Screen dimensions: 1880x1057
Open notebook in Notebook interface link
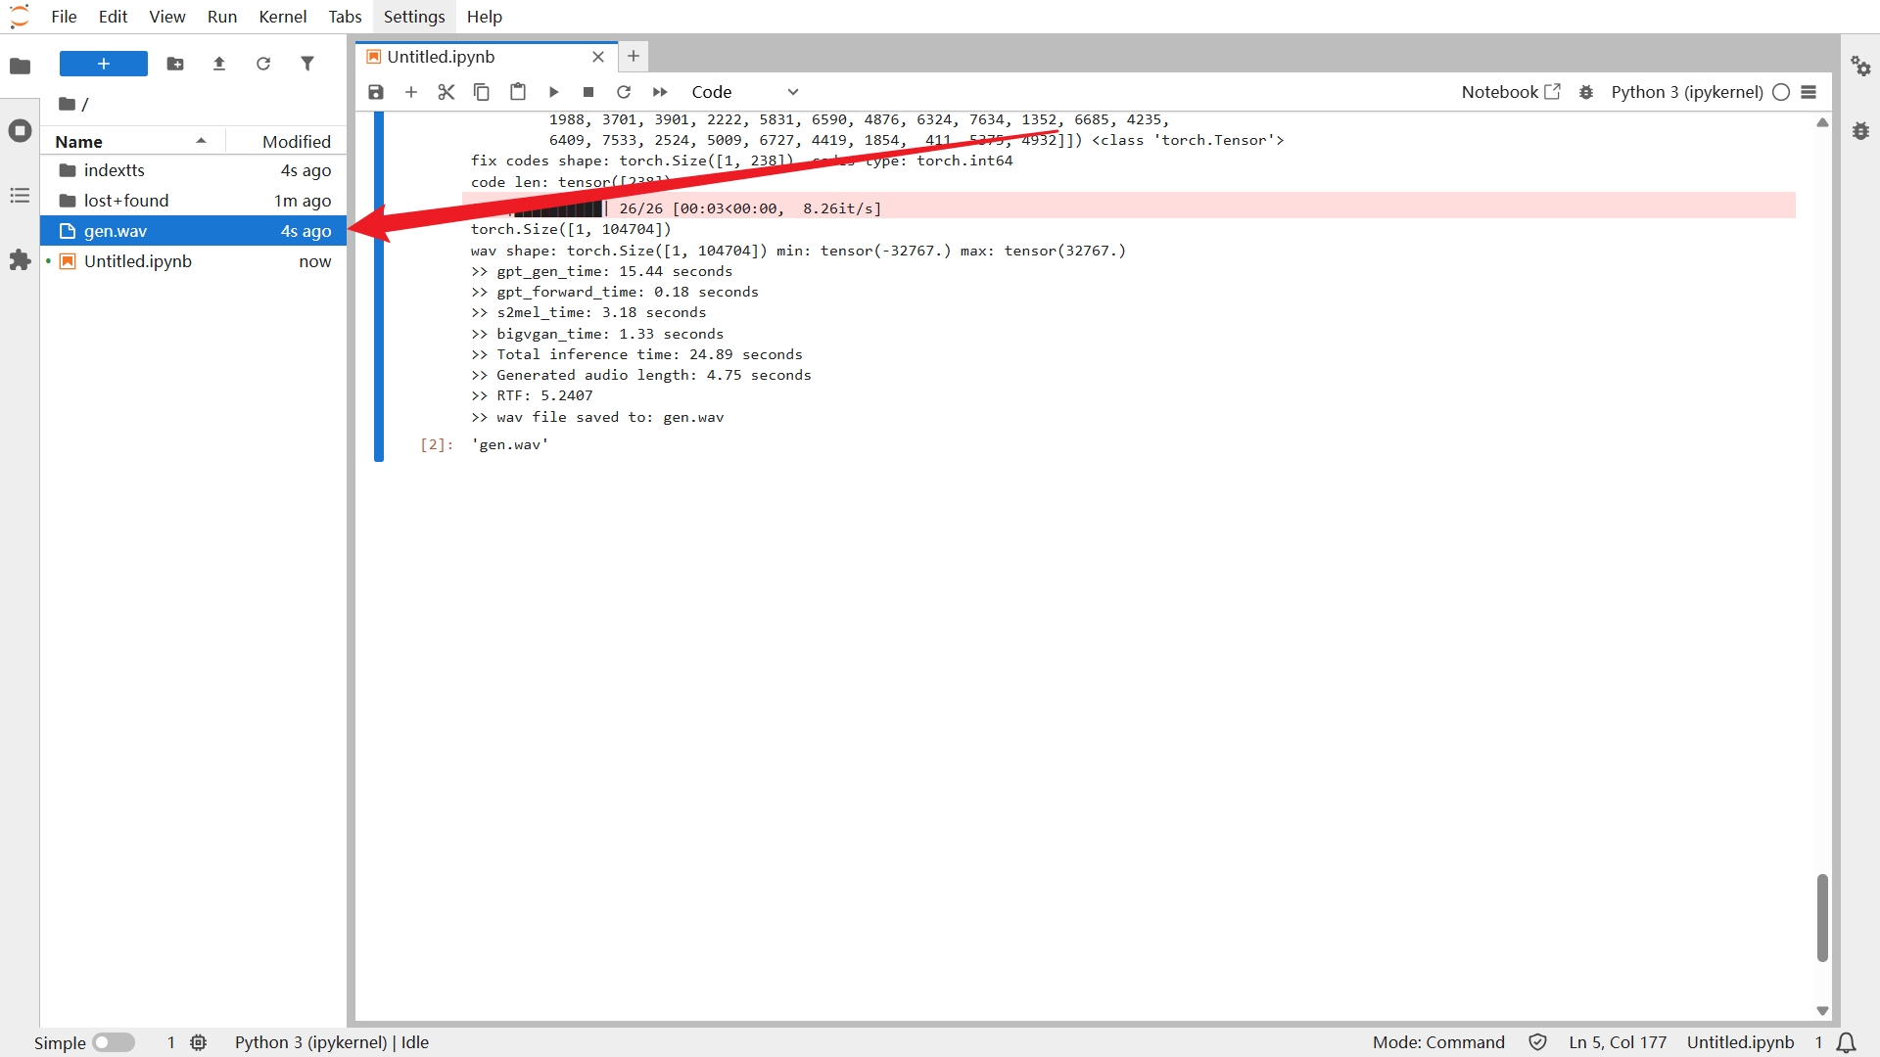(x=1510, y=92)
